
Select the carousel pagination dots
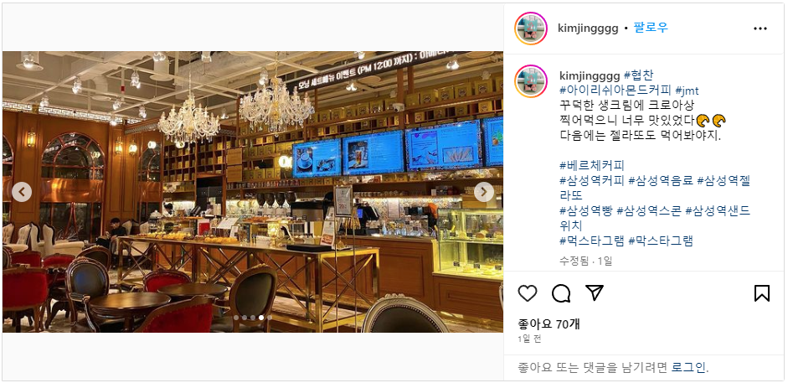click(x=253, y=318)
